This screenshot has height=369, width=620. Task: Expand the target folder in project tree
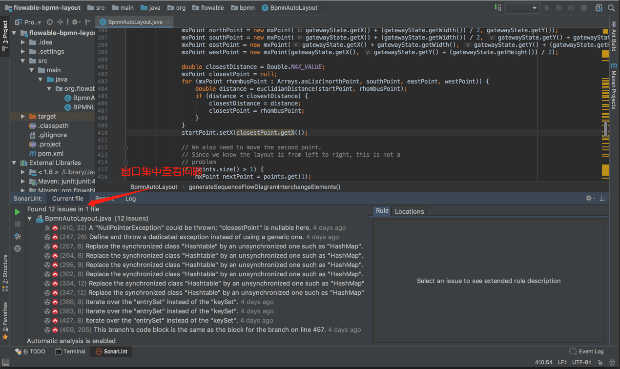click(23, 117)
